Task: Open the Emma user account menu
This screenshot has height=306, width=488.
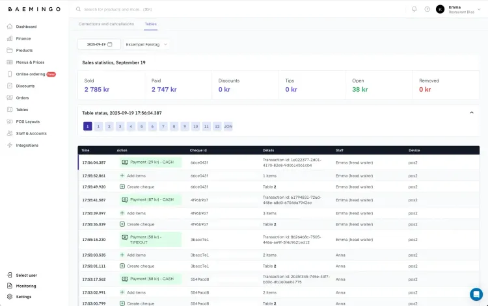Action: (x=463, y=9)
